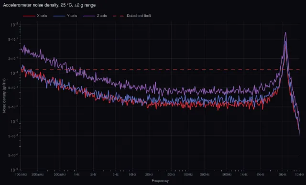Image resolution: width=306 pixels, height=185 pixels.
Task: Click the 100mHz x-axis tick label
Action: (21, 174)
